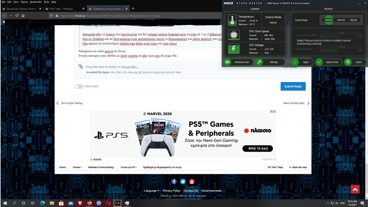Click Γενικά για Η/Υ breadcrumb
The height and width of the screenshot is (207, 368).
129,167
